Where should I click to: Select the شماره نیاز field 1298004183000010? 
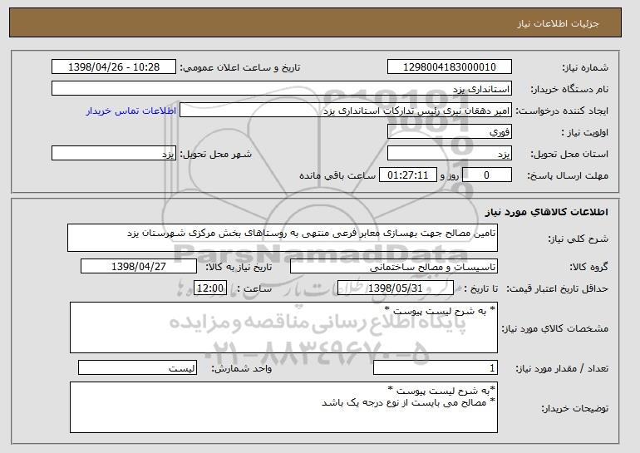pyautogui.click(x=450, y=67)
